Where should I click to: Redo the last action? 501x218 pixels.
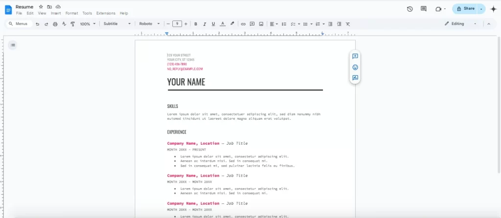46,24
